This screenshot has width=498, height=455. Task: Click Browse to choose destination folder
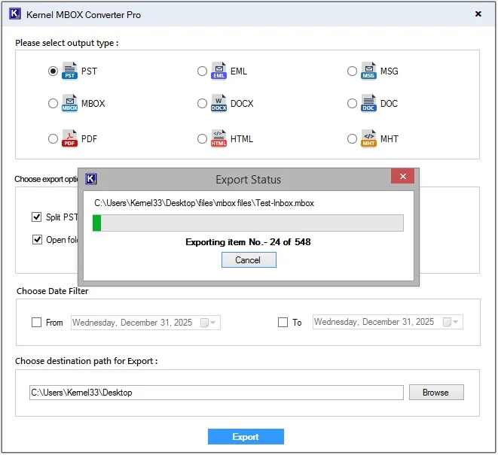click(x=436, y=393)
